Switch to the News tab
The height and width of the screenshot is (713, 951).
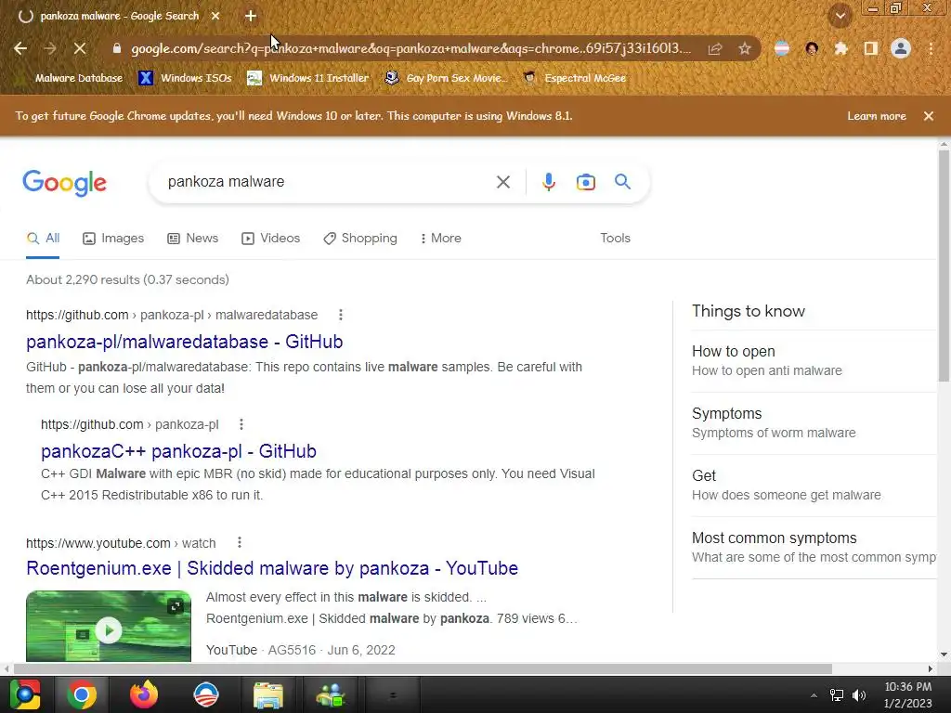point(193,239)
